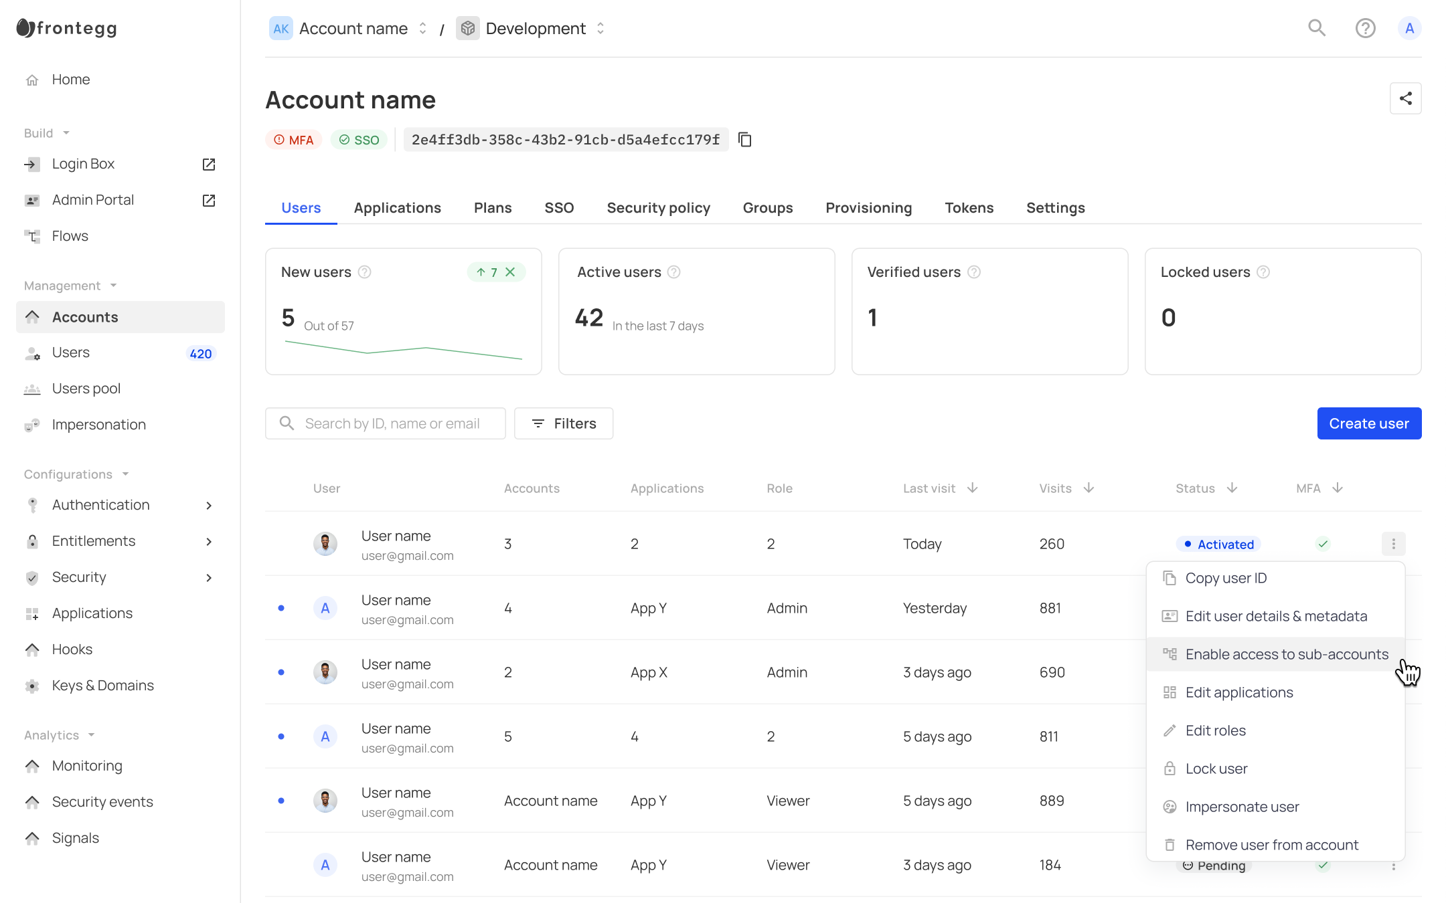Sort the table by Last visit
This screenshot has height=903, width=1446.
(x=972, y=488)
